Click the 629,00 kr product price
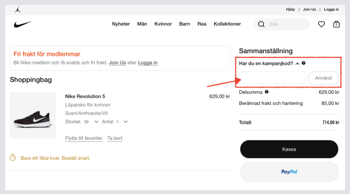 219,96
